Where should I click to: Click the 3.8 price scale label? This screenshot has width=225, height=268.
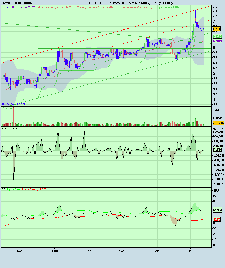coord(215,104)
